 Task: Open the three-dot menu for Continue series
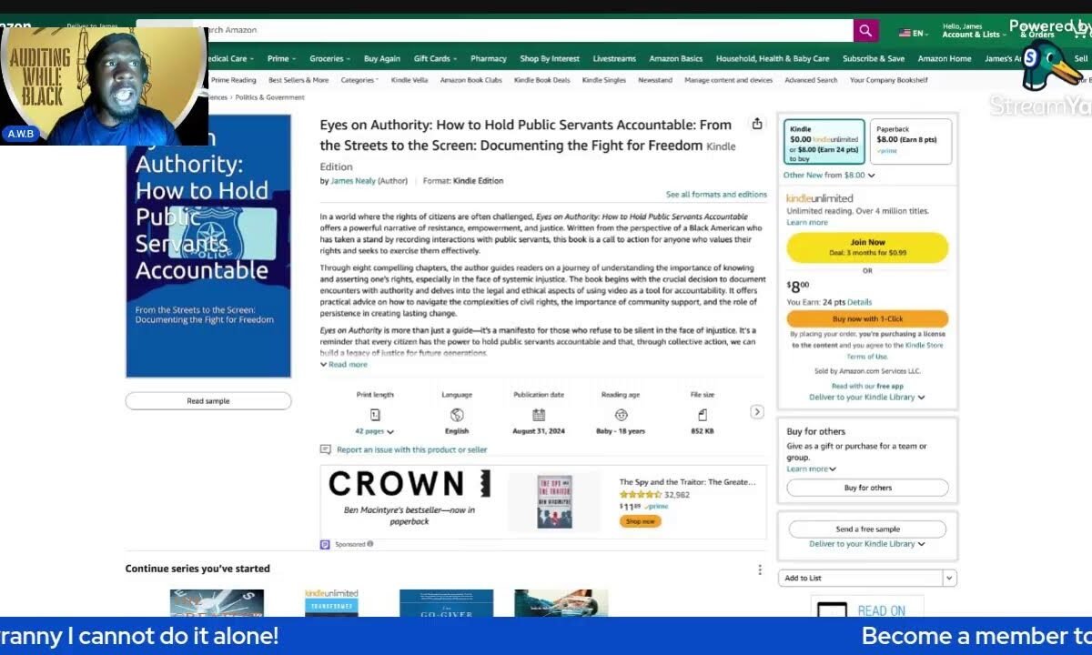760,569
